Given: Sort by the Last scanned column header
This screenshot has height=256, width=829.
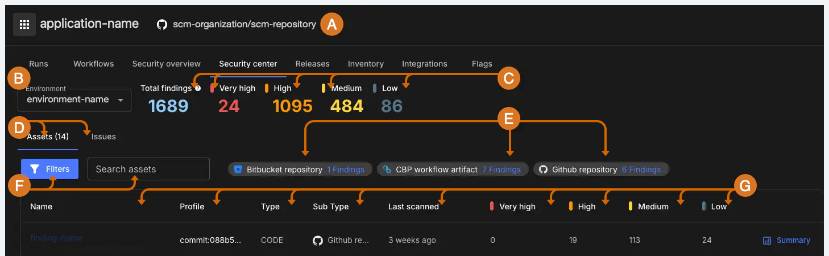Looking at the screenshot, I should 413,207.
